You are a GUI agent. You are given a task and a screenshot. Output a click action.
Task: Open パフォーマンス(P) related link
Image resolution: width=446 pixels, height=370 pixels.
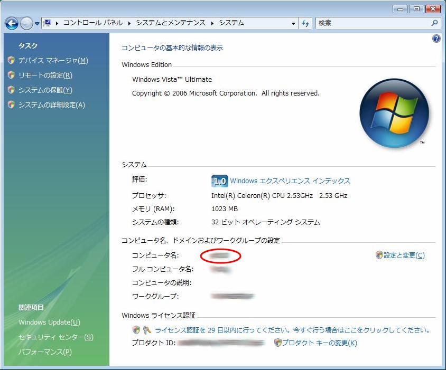coord(45,352)
